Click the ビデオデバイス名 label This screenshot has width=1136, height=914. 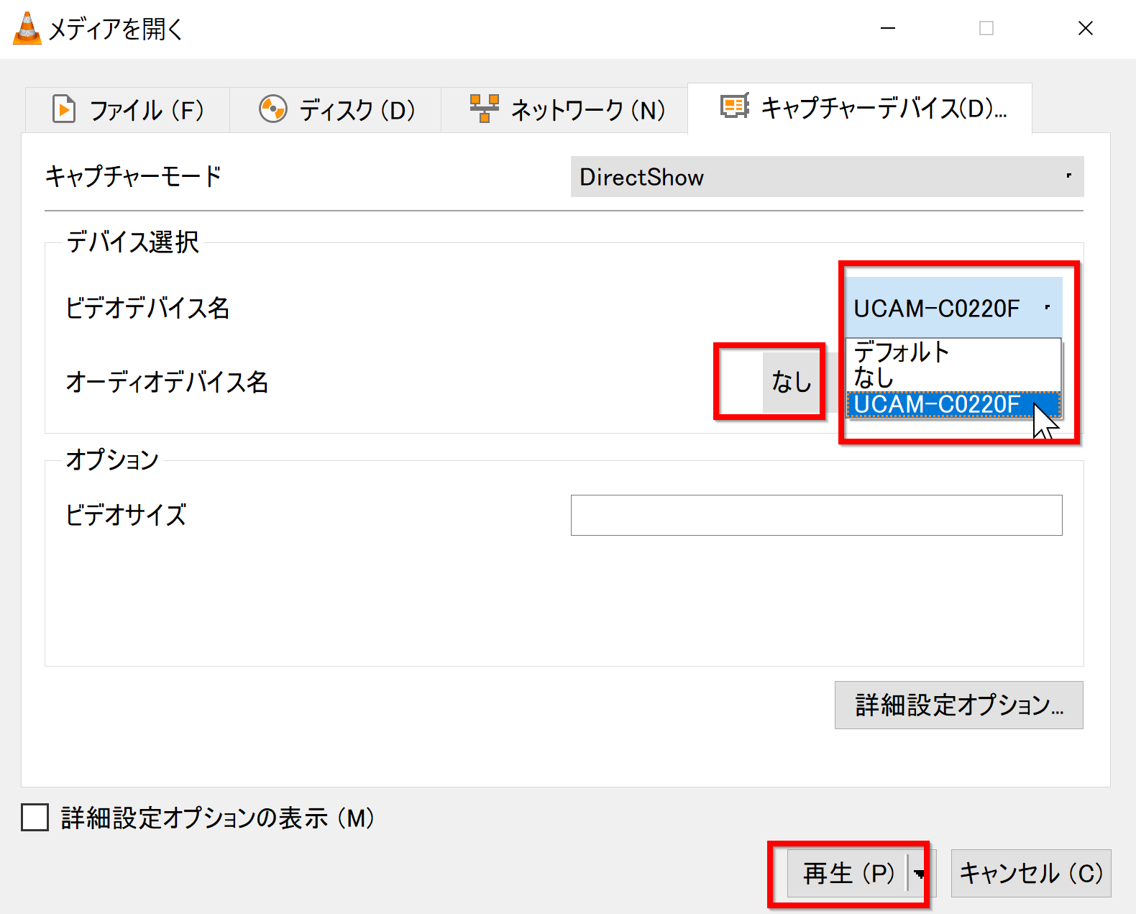pos(147,308)
